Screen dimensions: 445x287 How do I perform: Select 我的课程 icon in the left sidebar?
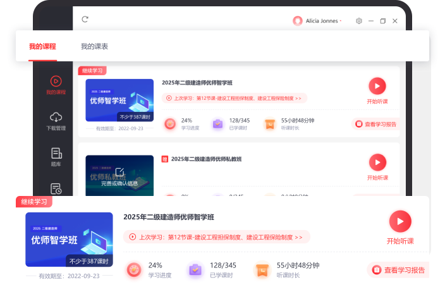coord(56,81)
